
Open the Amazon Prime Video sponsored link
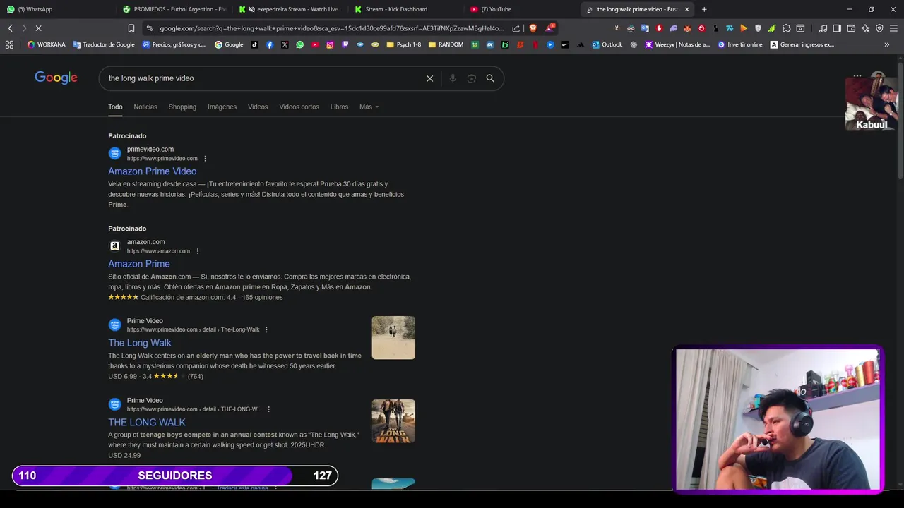tap(152, 171)
